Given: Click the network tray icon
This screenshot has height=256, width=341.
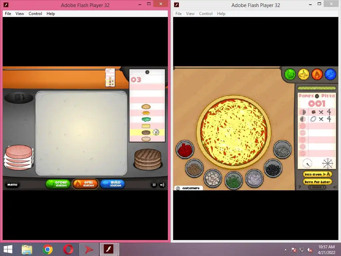Looking at the screenshot, I should (302, 250).
